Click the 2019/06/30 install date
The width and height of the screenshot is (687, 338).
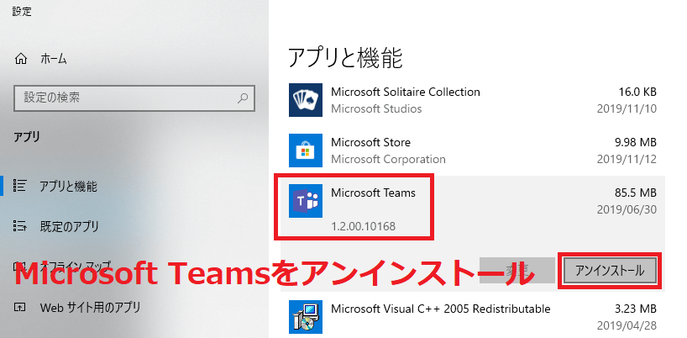click(x=627, y=210)
